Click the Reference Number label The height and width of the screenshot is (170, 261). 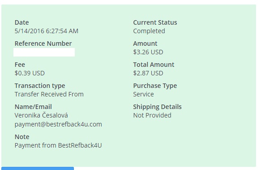pos(43,44)
